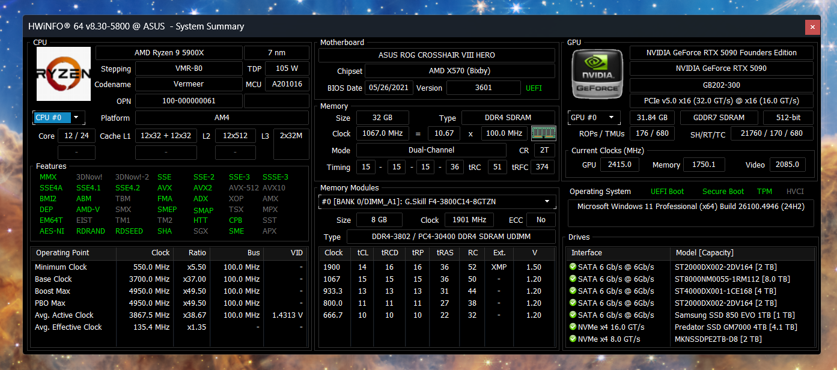
Task: Click the Dual-Channel memory mode field
Action: (431, 150)
